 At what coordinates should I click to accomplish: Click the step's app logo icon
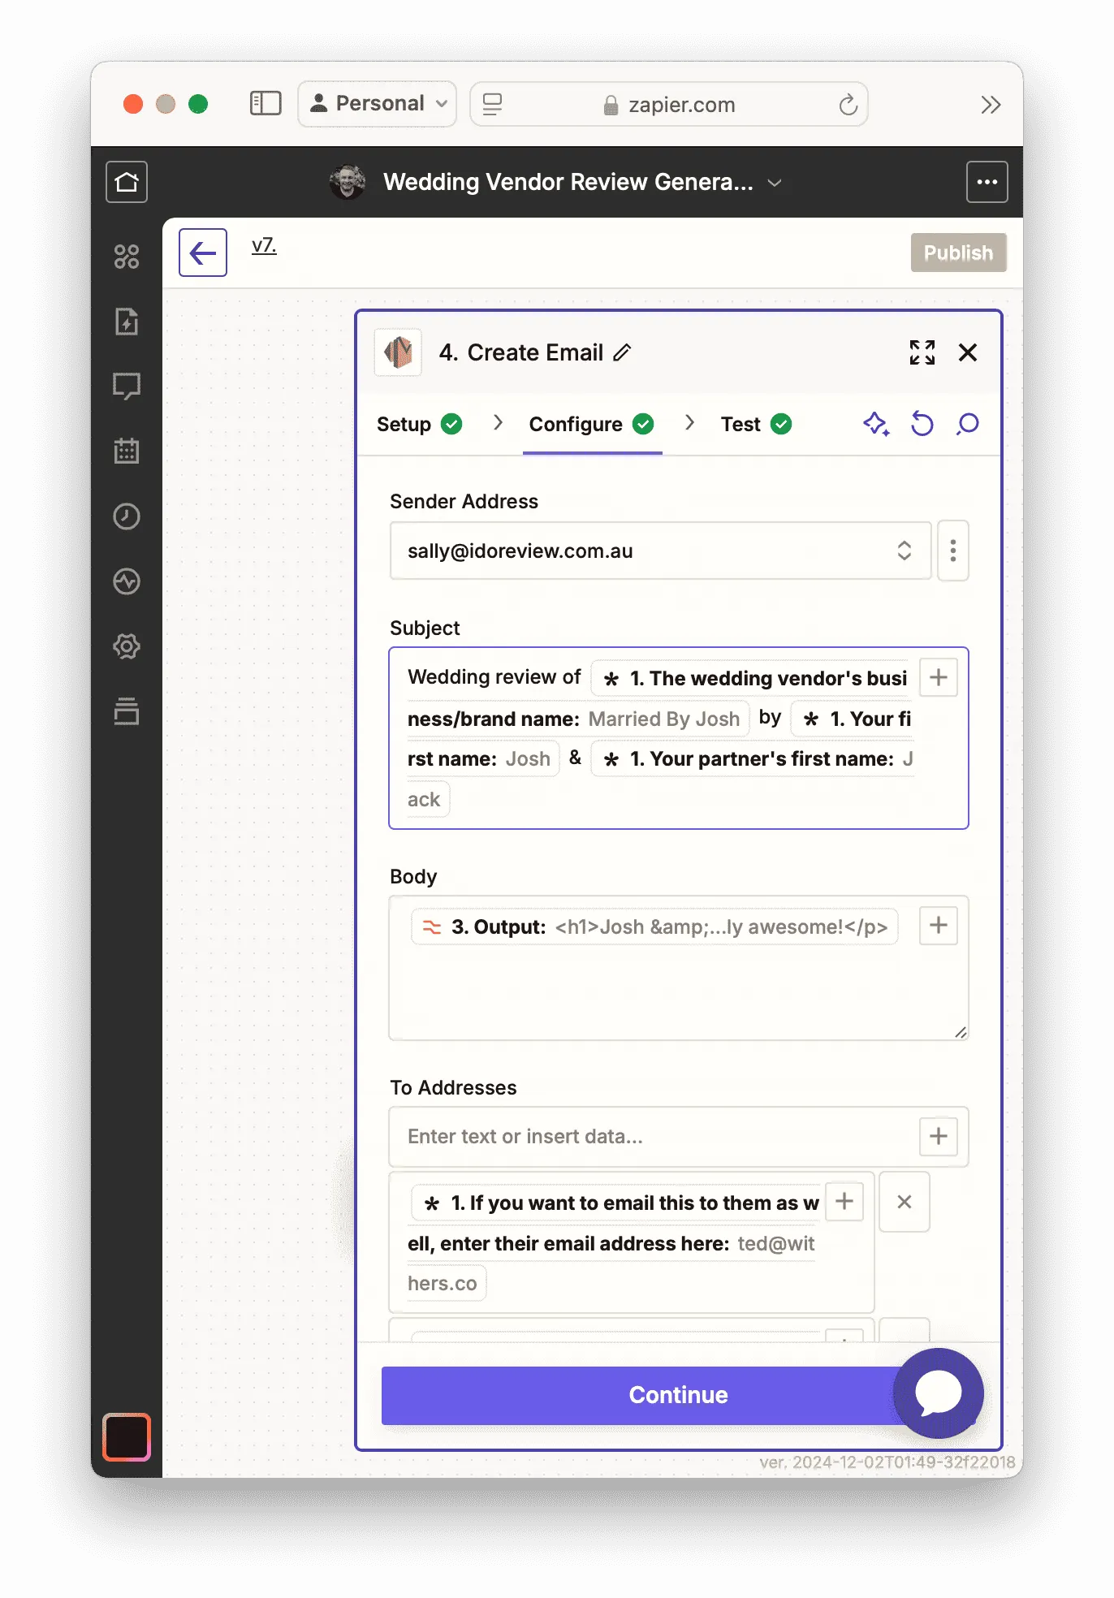[x=398, y=352]
